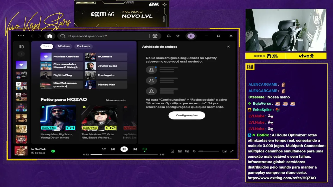Viewport: 333px width, 187px height.
Task: Click the ExitLag 'Ano Novo Novo LVL' banner
Action: coord(121,14)
